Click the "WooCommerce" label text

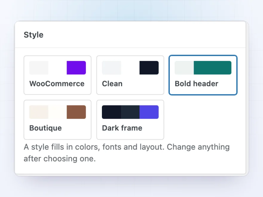pos(57,84)
